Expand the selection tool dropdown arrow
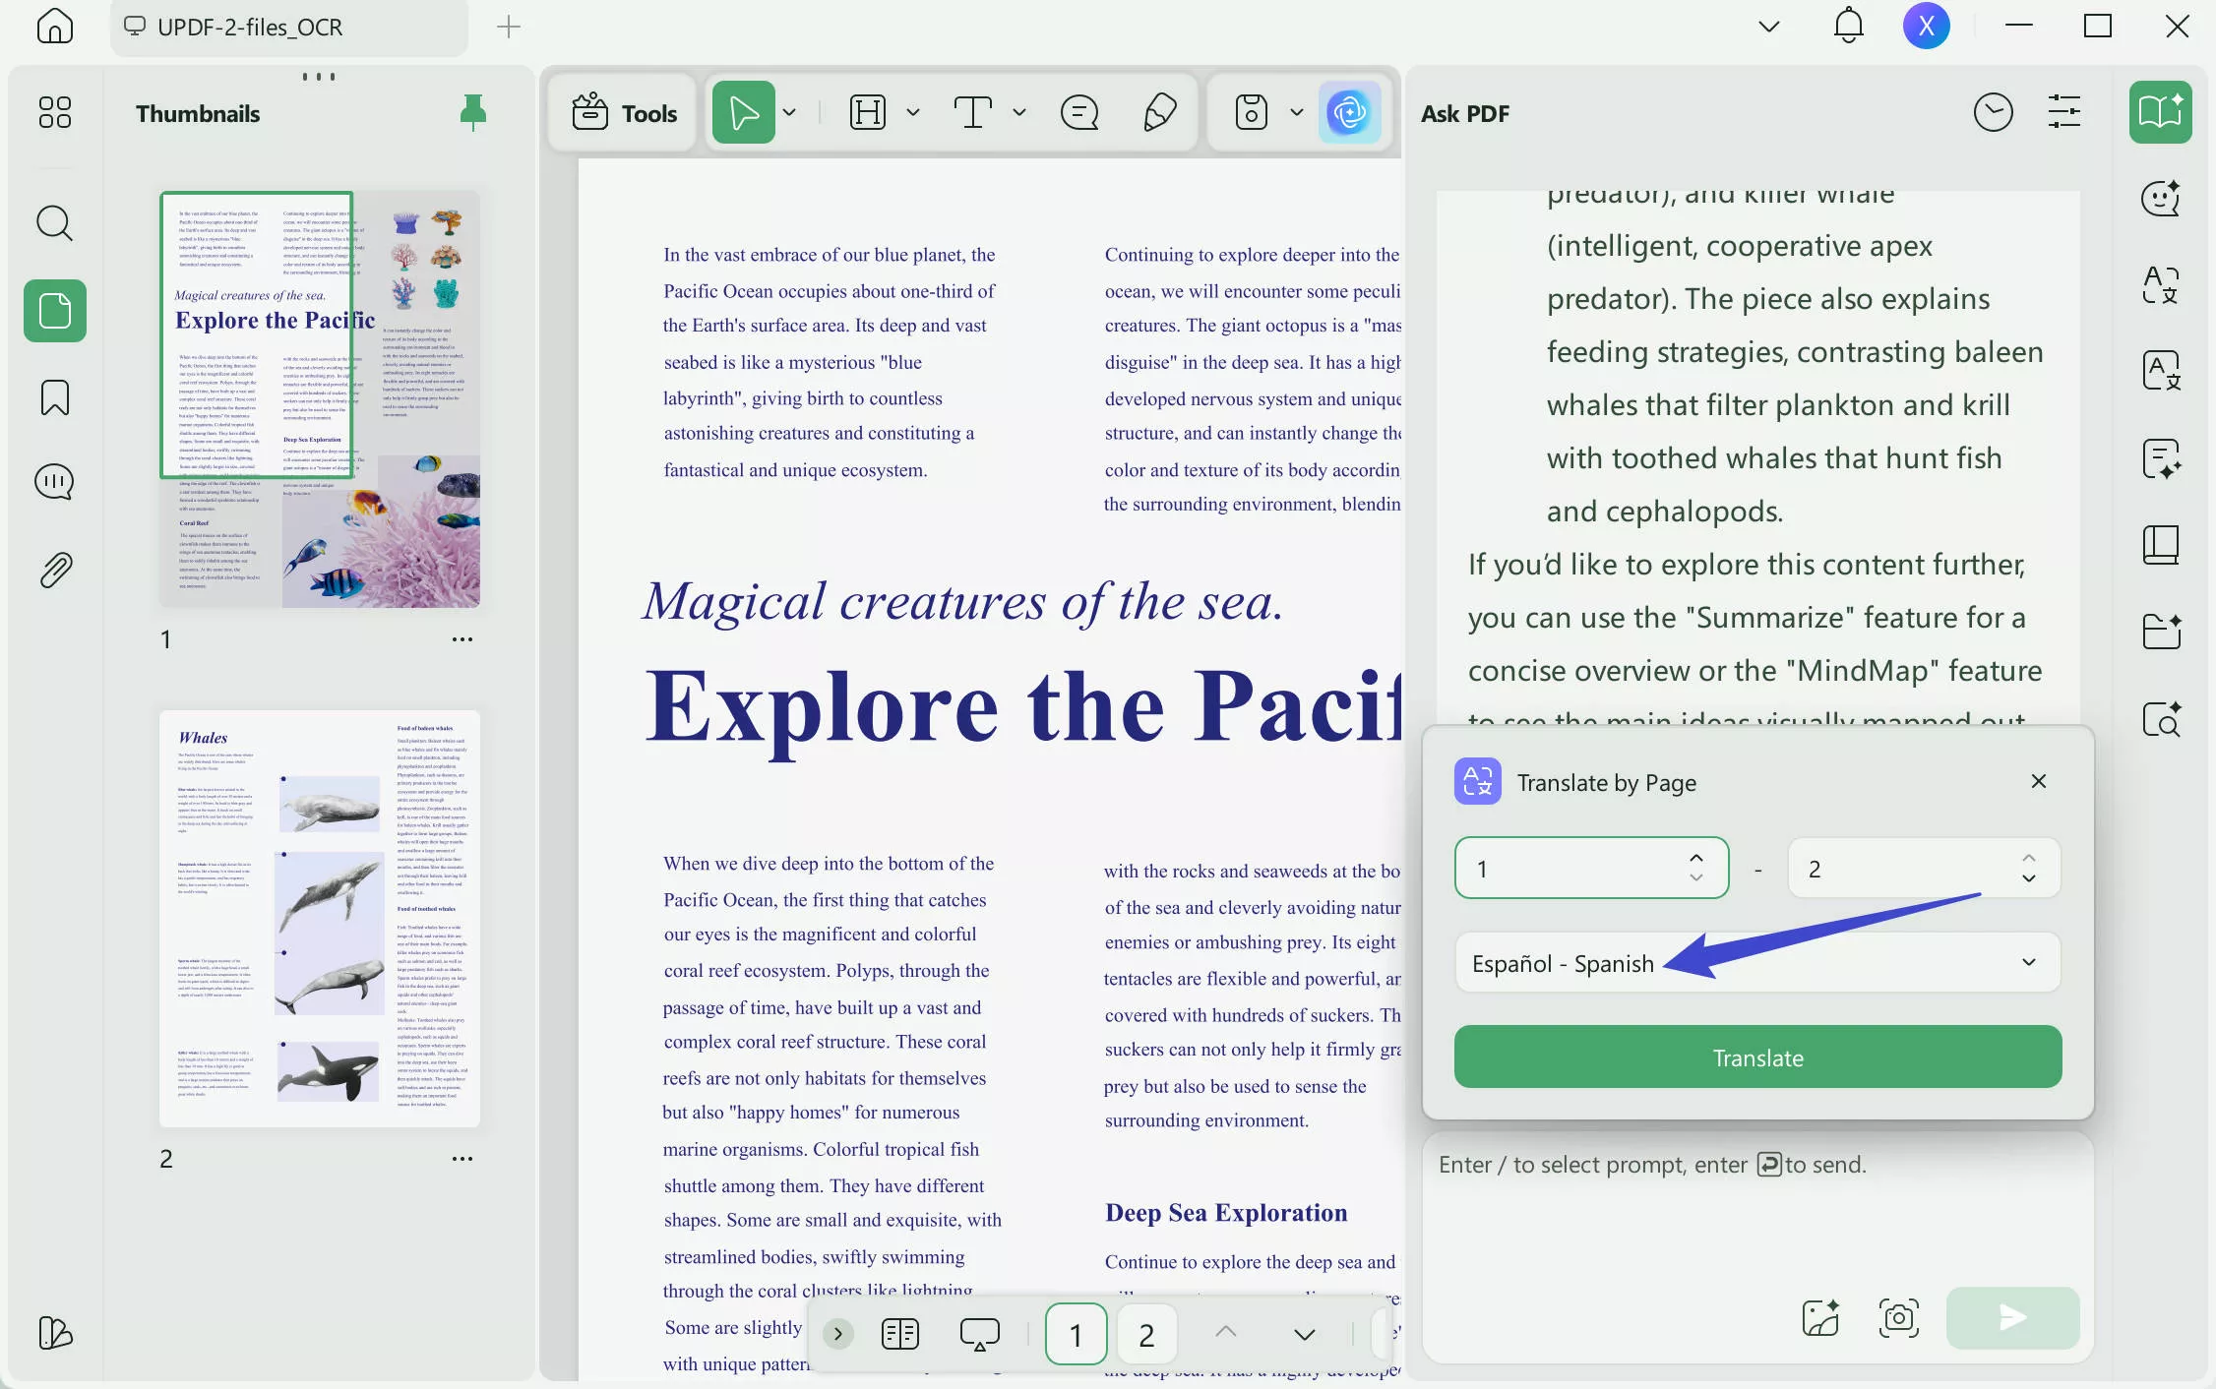2216x1389 pixels. pos(788,112)
